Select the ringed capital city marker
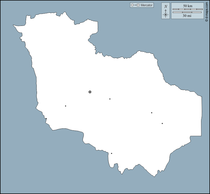 90,92
